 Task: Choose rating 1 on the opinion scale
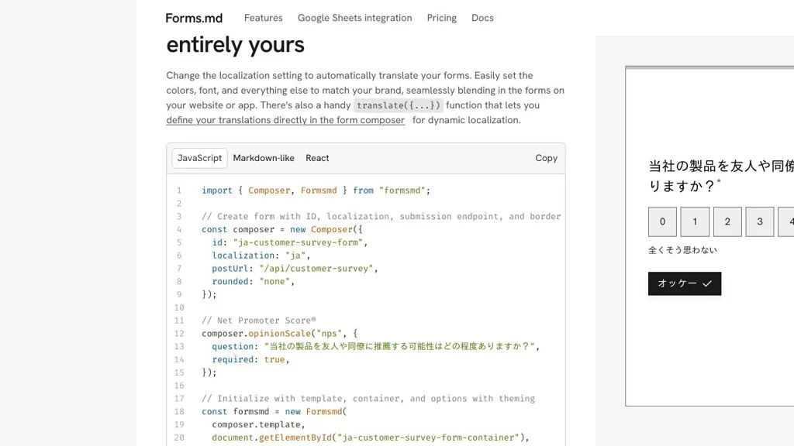[695, 221]
